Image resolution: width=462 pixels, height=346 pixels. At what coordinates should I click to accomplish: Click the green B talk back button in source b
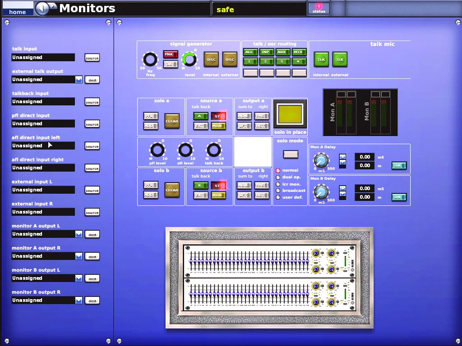(201, 186)
